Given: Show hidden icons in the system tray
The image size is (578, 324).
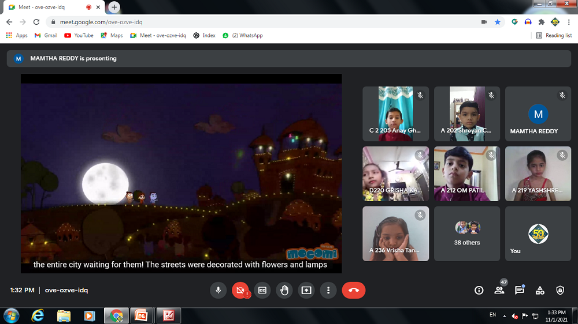Looking at the screenshot, I should tap(504, 316).
